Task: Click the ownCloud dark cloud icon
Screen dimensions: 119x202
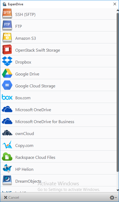Action: click(x=7, y=133)
